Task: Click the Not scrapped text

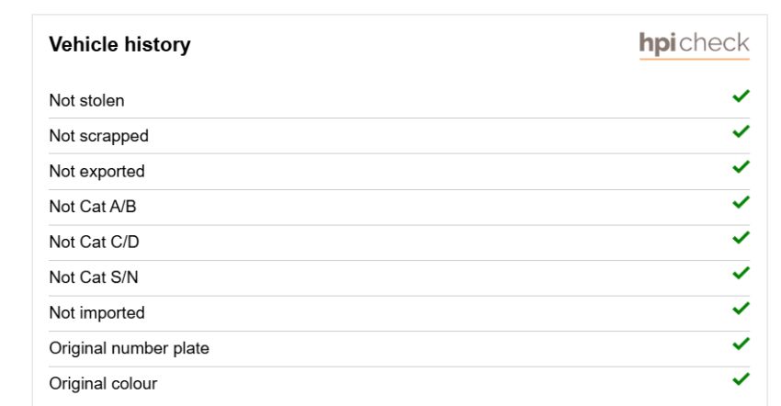Action: (x=99, y=137)
